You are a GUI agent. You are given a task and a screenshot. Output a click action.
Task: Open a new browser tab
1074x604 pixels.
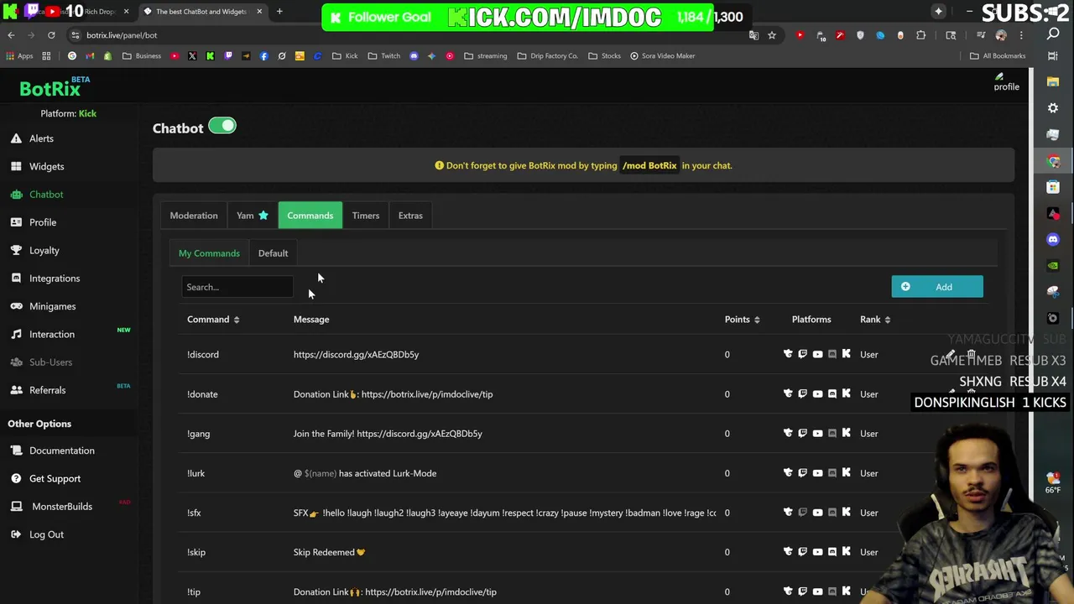[x=279, y=12]
